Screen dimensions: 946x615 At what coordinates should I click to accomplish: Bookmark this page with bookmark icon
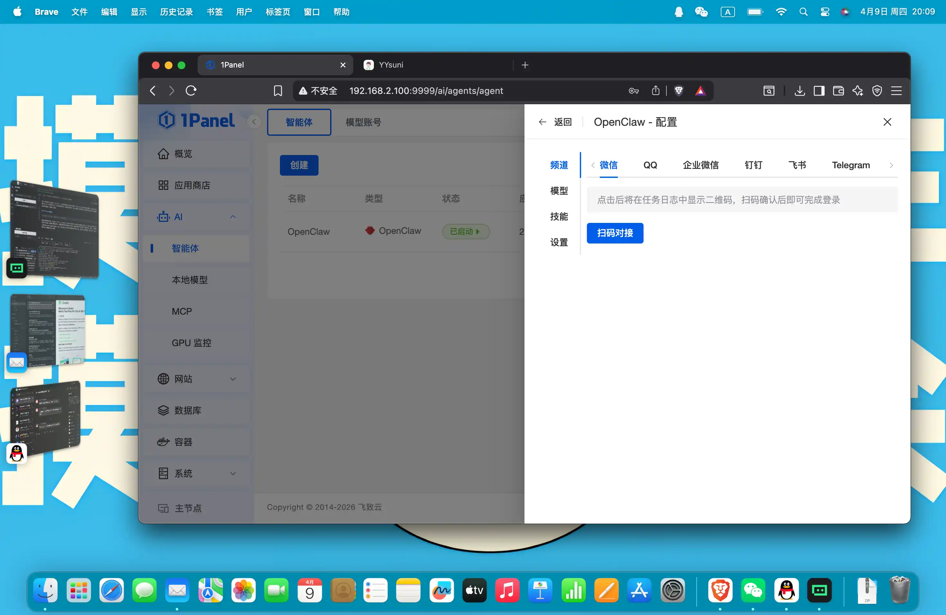[278, 91]
